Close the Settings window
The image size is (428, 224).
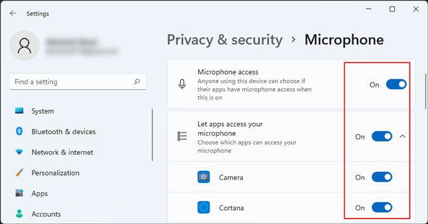(x=416, y=9)
